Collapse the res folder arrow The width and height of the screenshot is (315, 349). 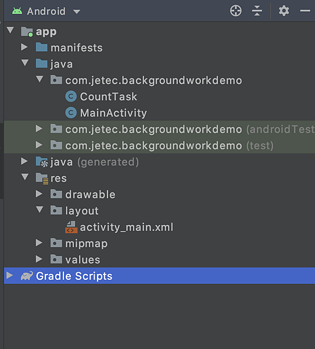pyautogui.click(x=25, y=177)
